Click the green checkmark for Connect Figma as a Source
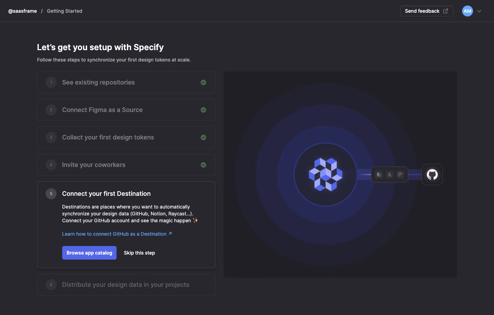The height and width of the screenshot is (315, 494). (x=203, y=110)
